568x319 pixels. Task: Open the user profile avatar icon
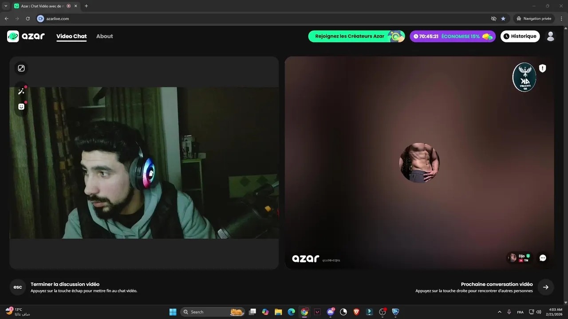[551, 36]
